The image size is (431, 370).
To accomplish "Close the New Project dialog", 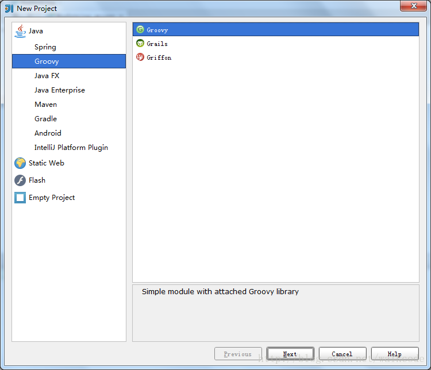I will (414, 6).
